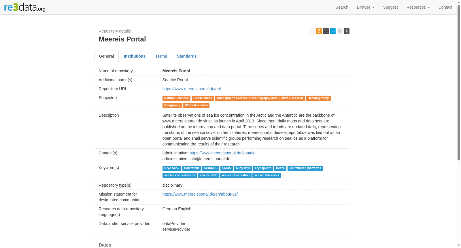Click the ice tethered platforms keyword
Viewport: 461px width, 248px height.
tap(305, 168)
